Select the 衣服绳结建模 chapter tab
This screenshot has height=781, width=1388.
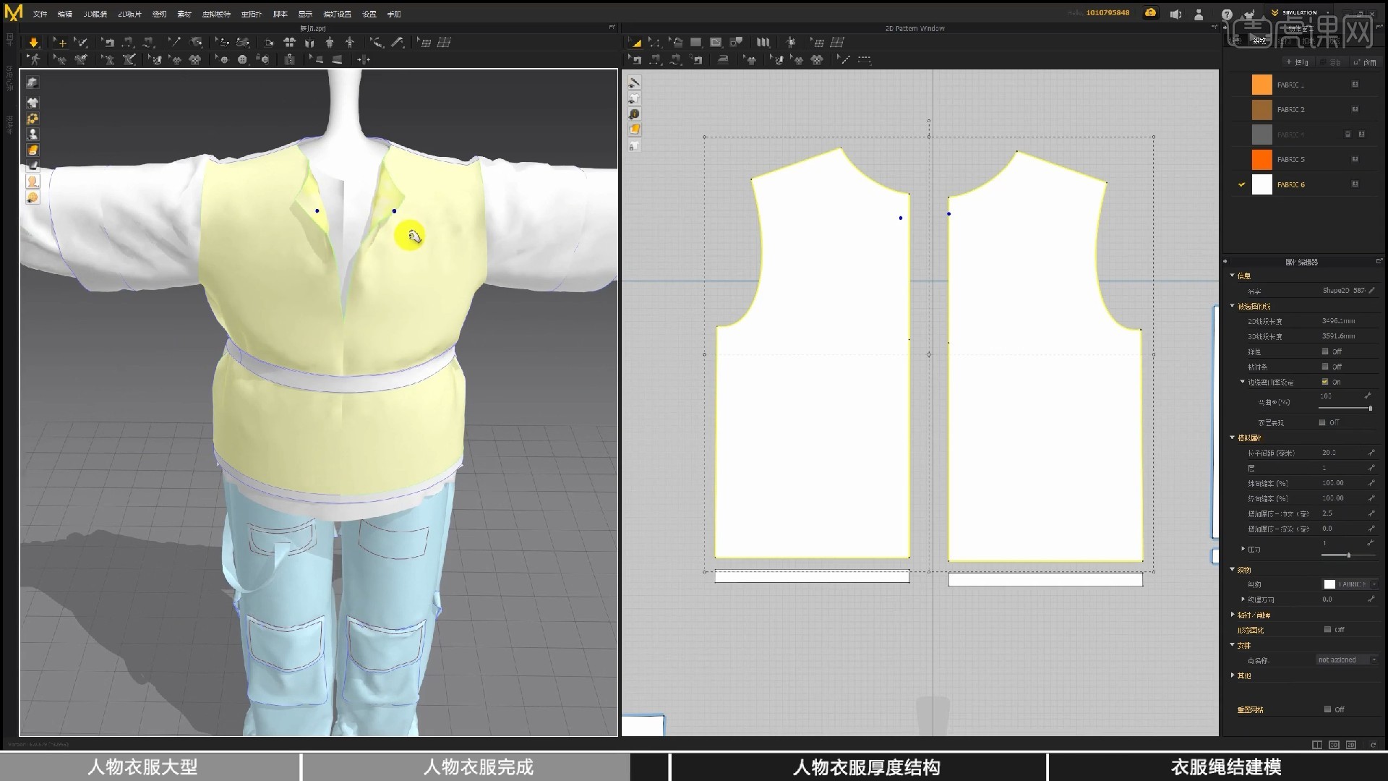[x=1225, y=767]
